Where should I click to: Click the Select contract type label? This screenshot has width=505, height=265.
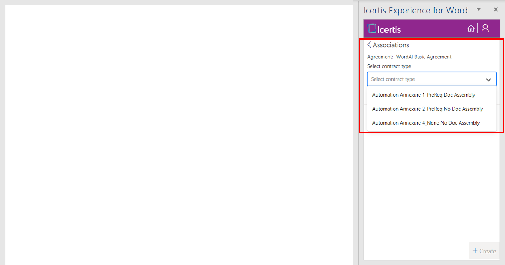(389, 66)
